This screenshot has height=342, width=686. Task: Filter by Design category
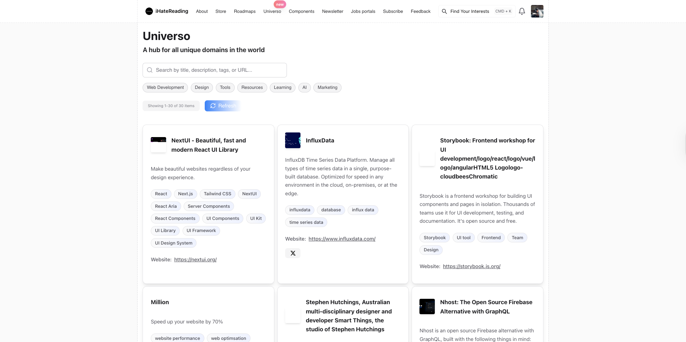[202, 87]
